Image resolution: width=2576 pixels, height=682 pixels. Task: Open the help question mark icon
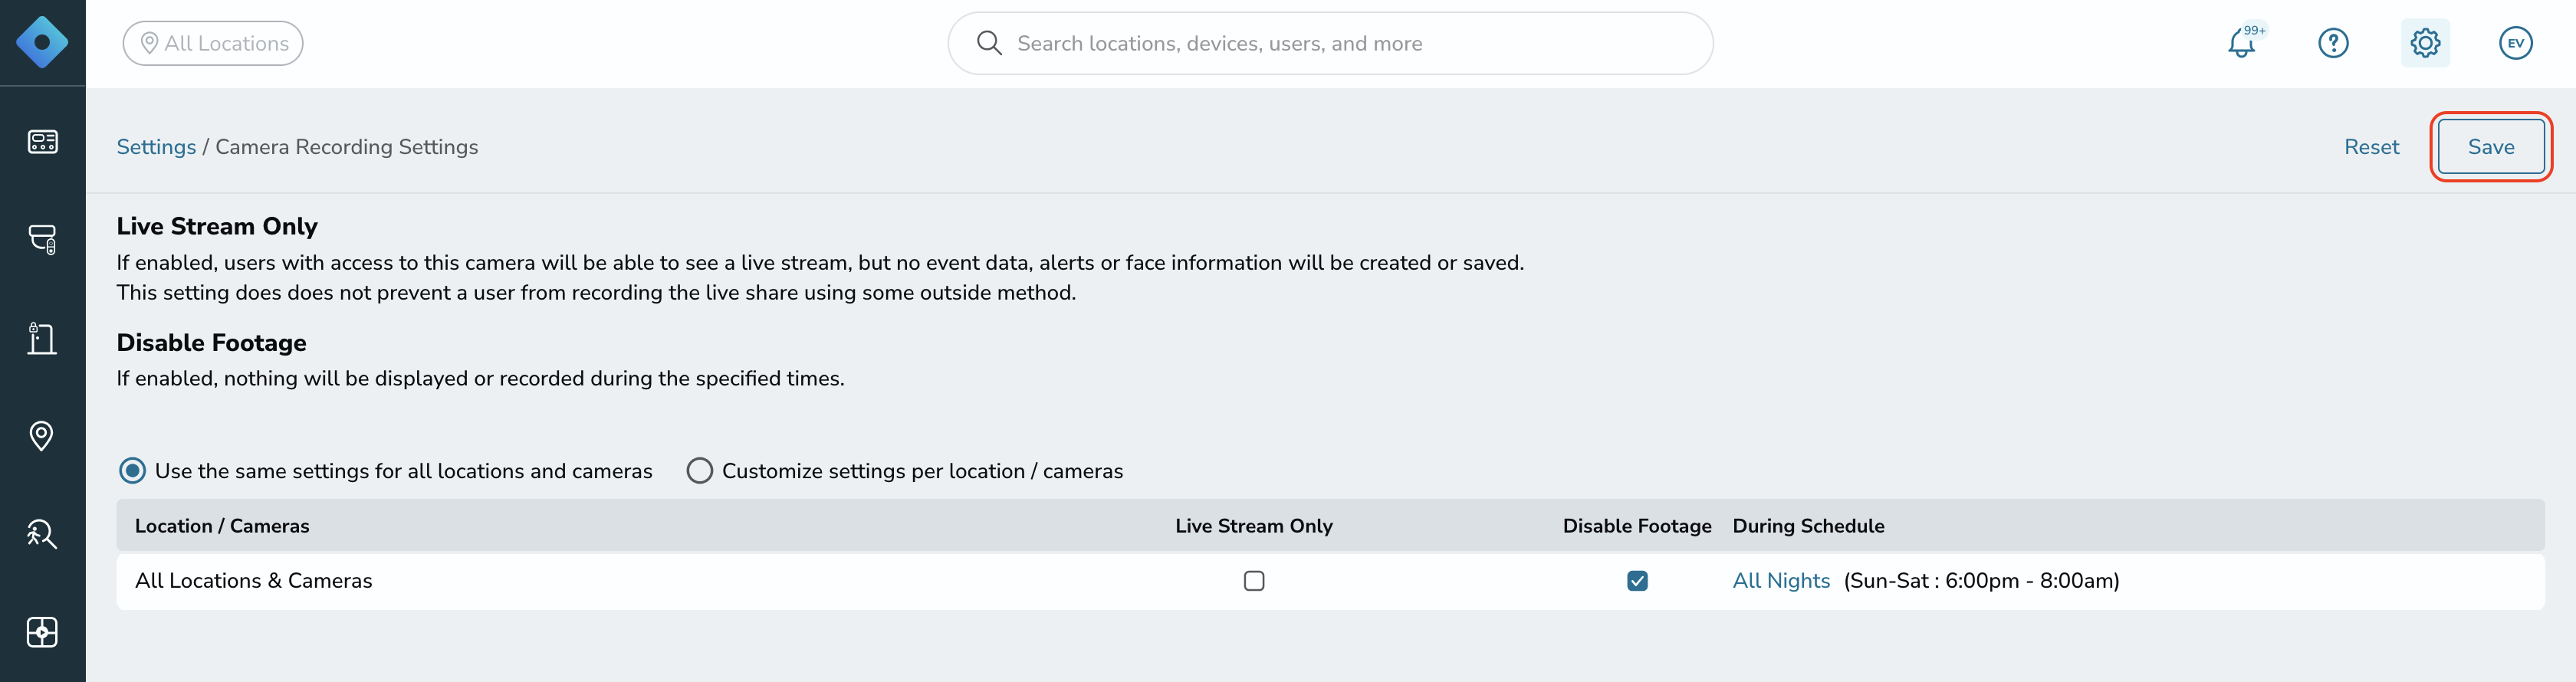(x=2333, y=43)
